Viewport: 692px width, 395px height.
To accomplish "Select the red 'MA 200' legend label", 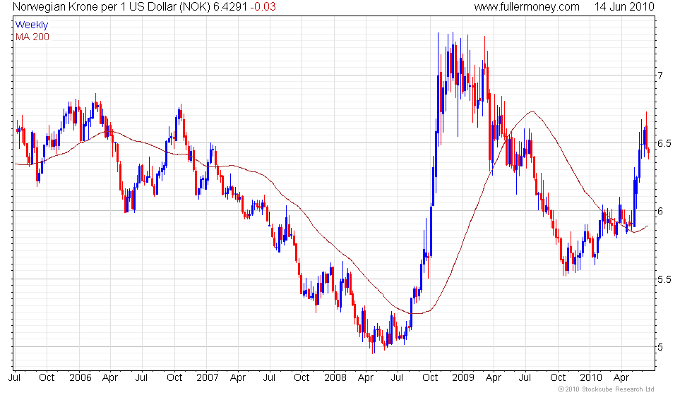I will coord(32,37).
